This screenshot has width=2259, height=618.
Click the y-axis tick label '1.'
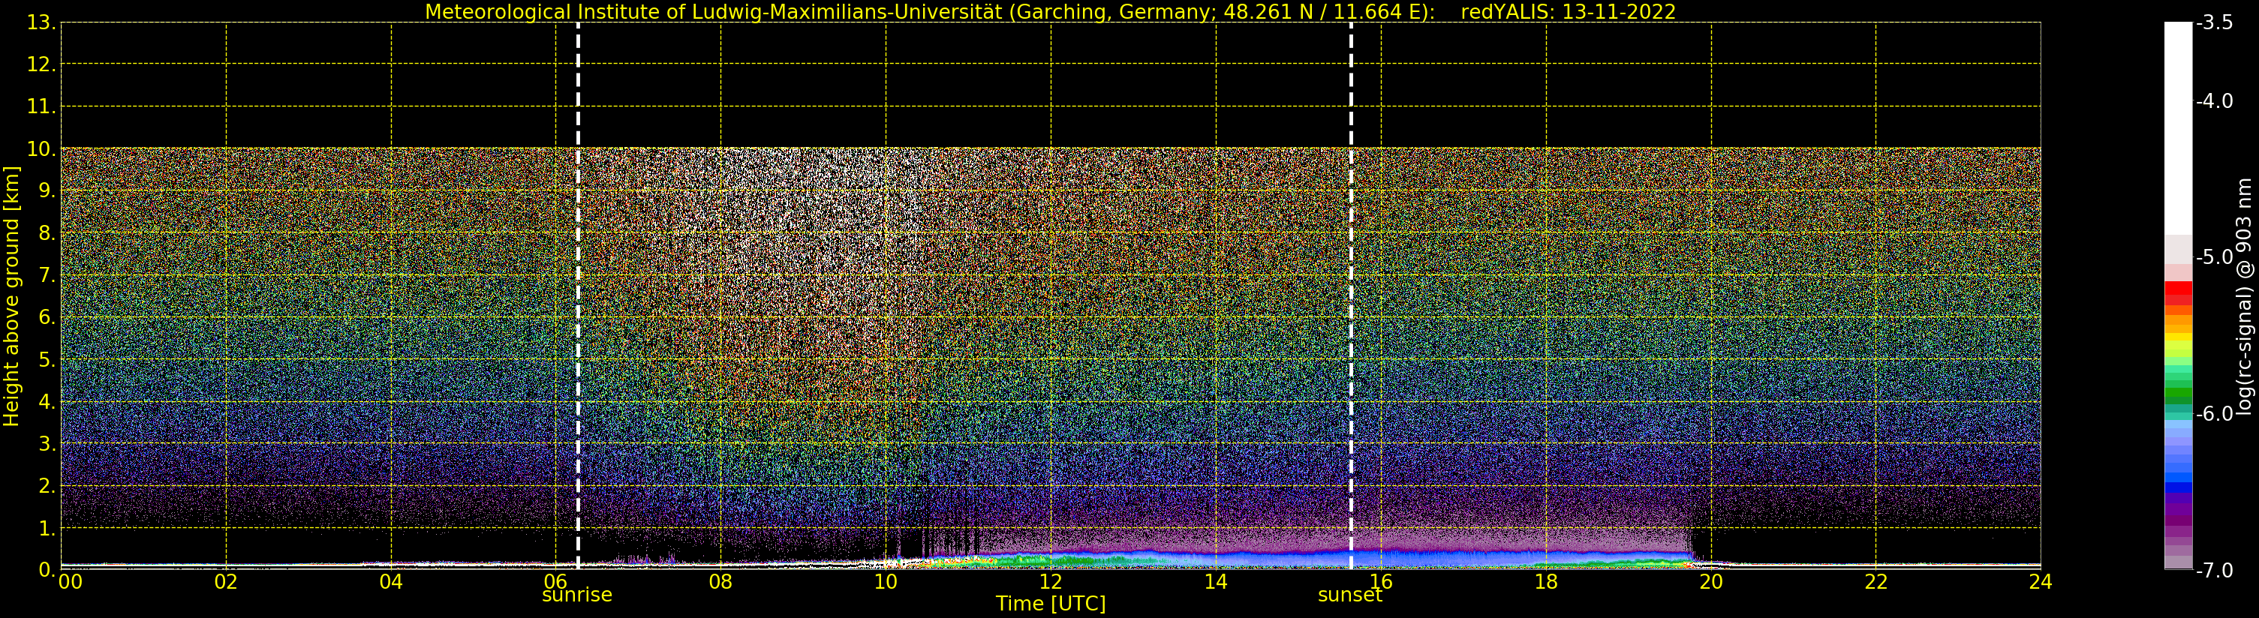[x=47, y=529]
